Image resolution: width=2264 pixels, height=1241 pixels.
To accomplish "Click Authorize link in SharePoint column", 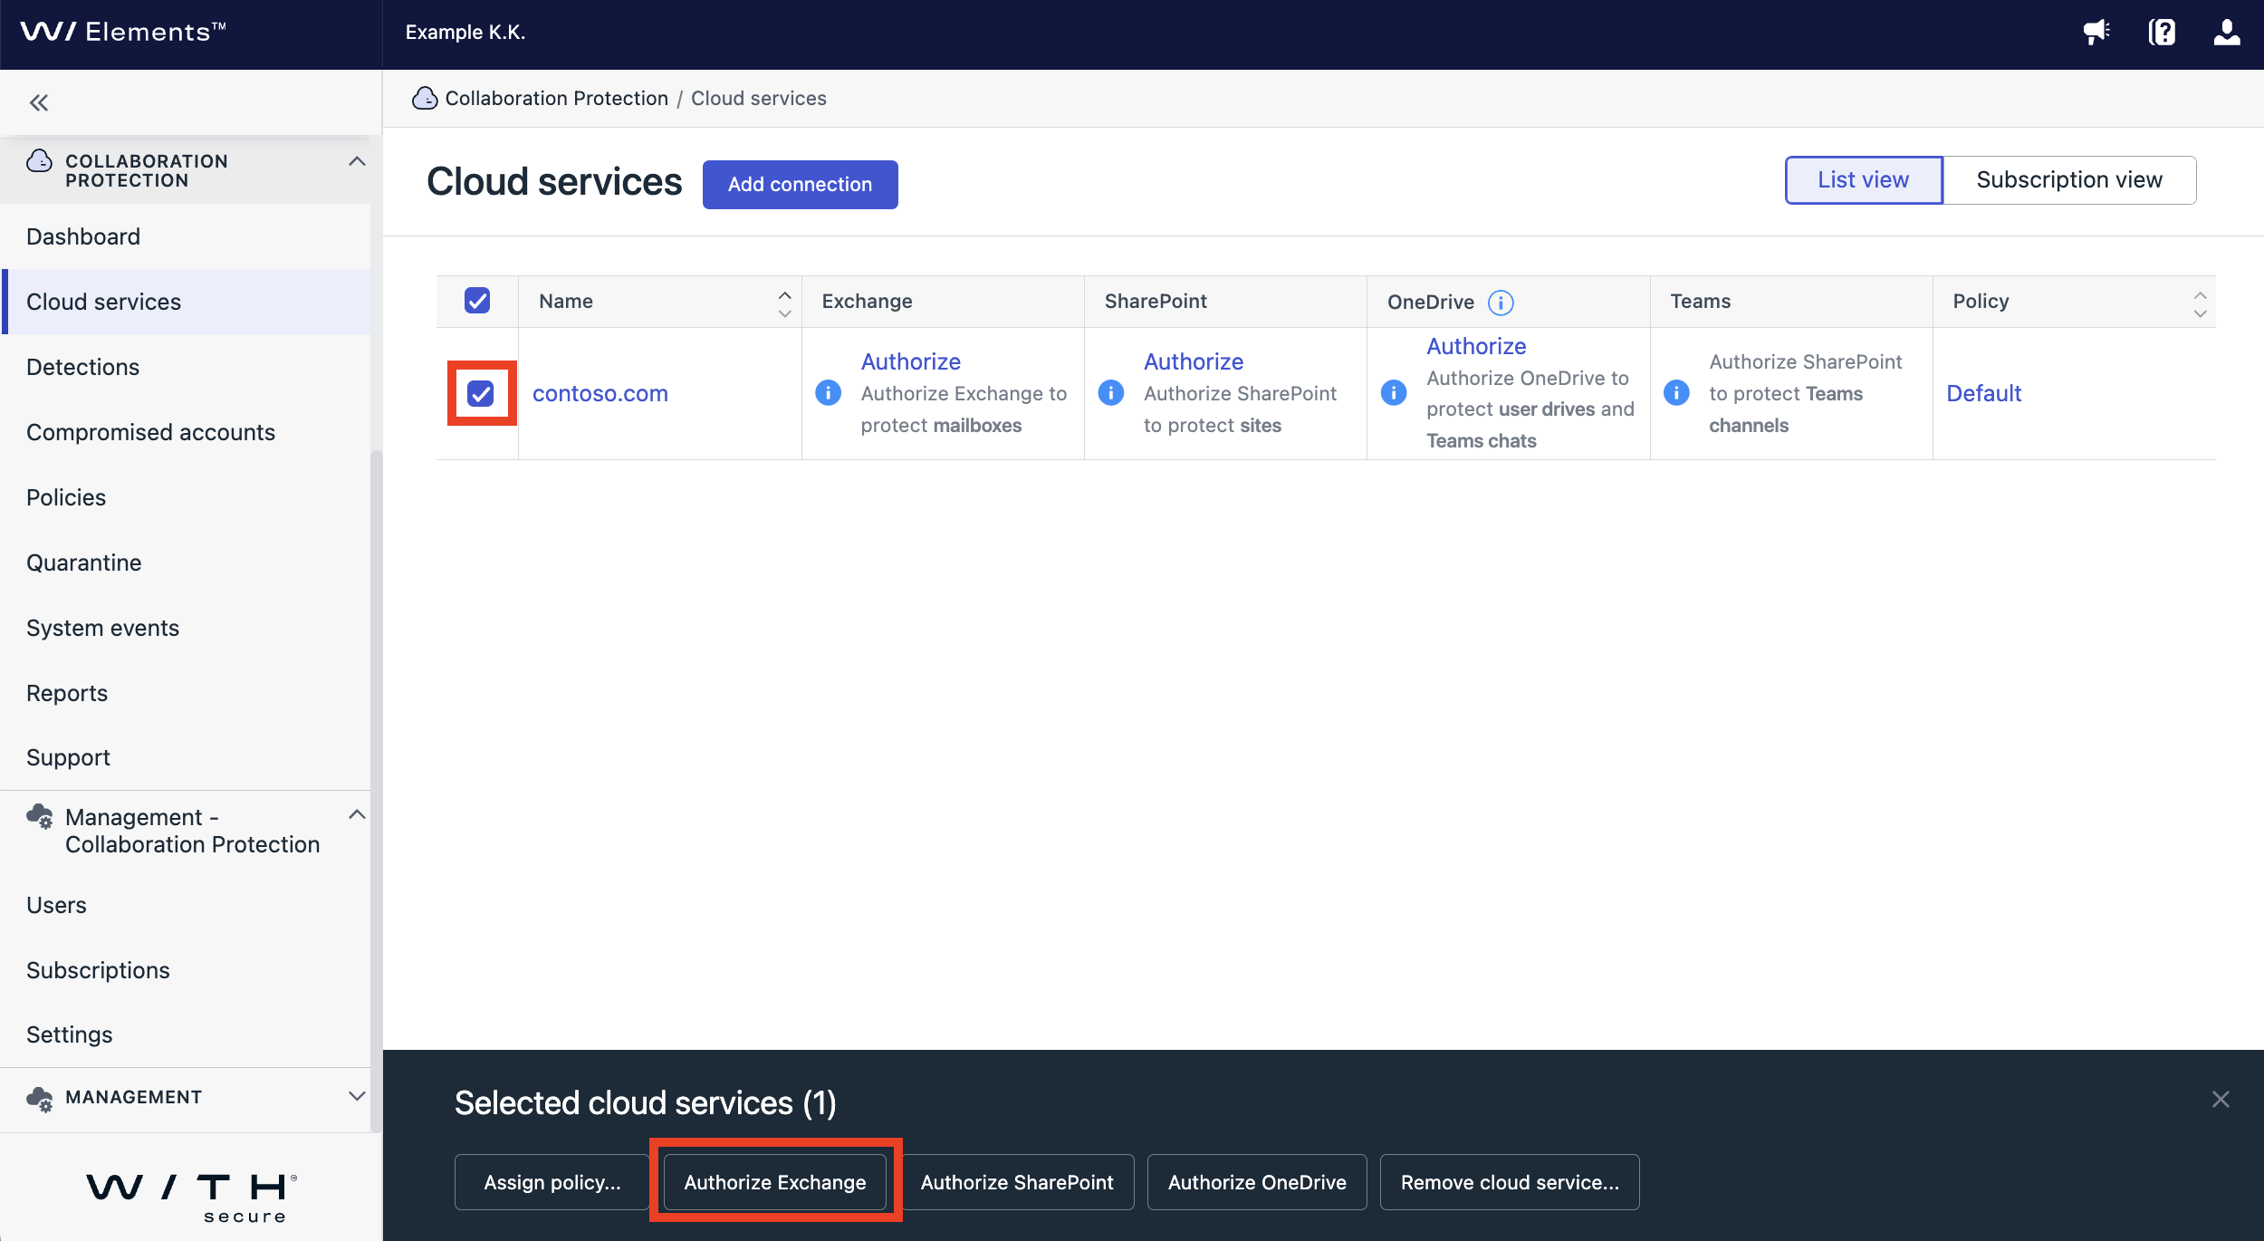I will point(1194,361).
